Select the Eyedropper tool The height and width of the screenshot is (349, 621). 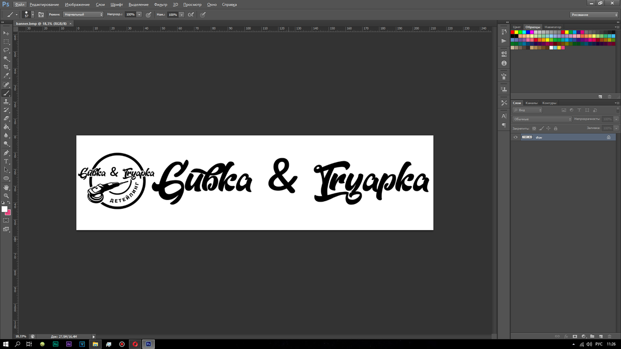pyautogui.click(x=7, y=75)
